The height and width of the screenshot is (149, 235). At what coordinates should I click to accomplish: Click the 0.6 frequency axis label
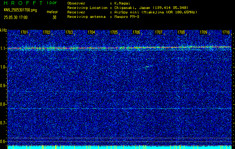(3, 142)
